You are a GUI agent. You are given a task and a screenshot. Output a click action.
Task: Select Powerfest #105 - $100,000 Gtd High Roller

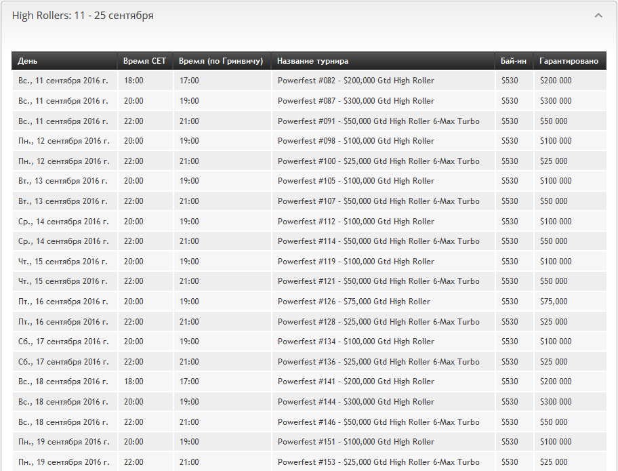pyautogui.click(x=356, y=181)
